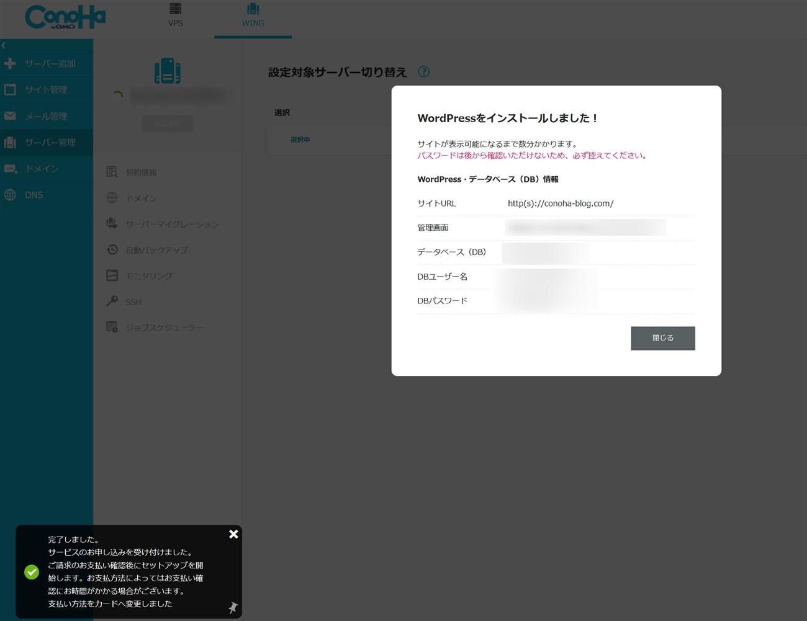Screen dimensions: 807x621
Task: Open 契約情報 submenu
Action: (141, 172)
